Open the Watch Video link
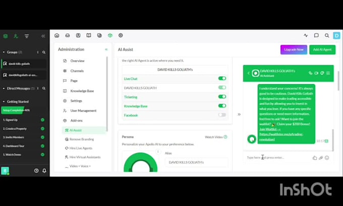The width and height of the screenshot is (343, 206). (x=216, y=137)
